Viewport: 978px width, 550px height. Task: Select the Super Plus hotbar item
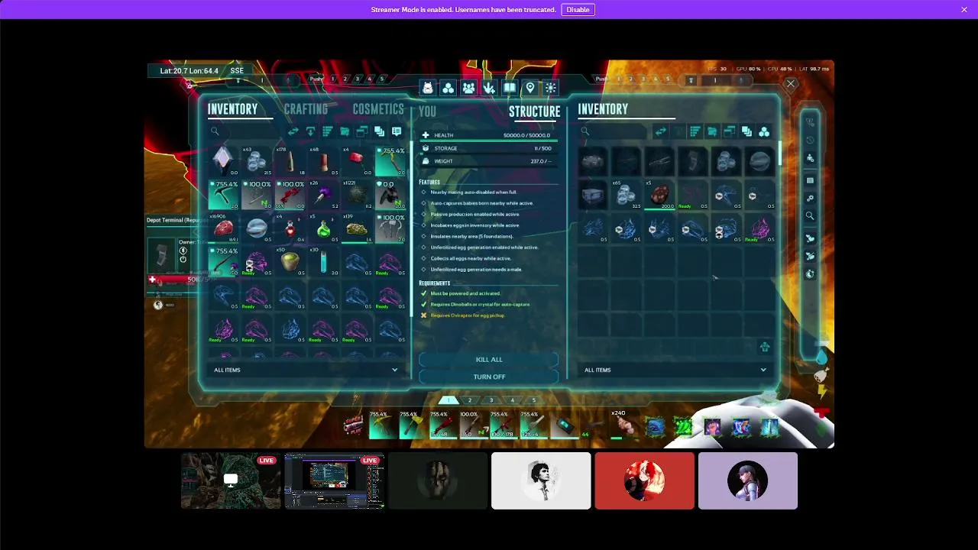[353, 425]
